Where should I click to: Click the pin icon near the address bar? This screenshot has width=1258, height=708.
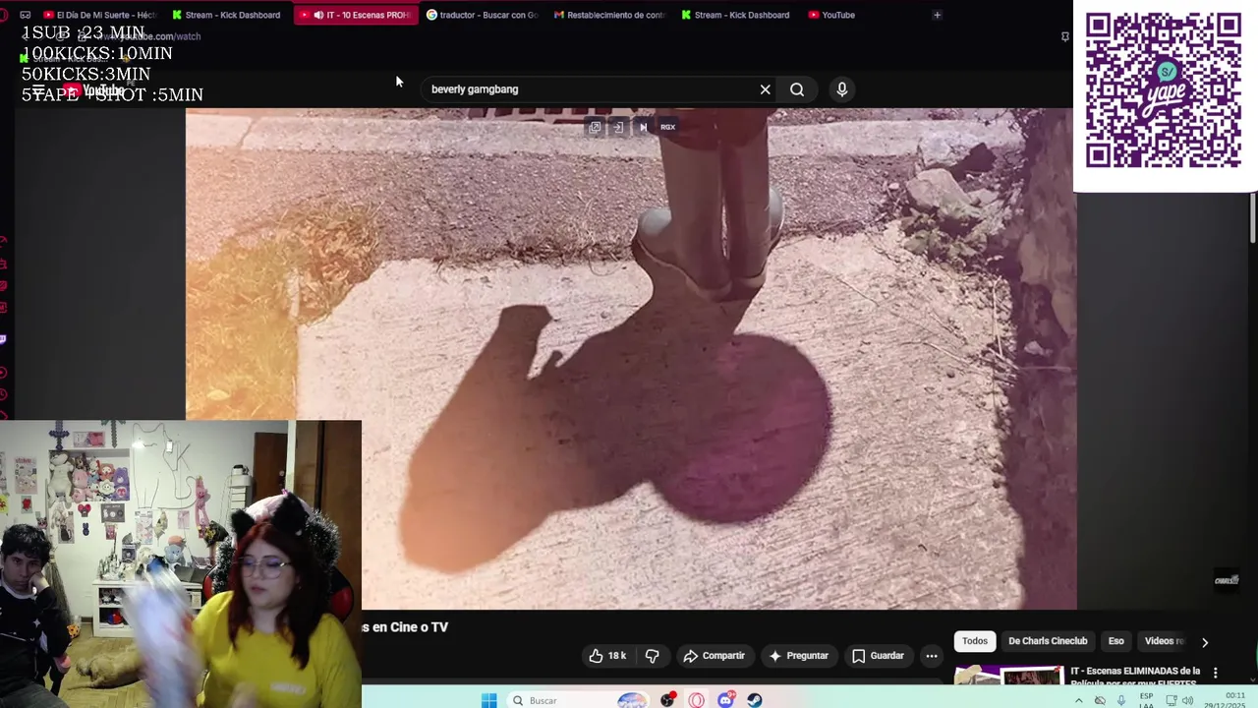1064,36
